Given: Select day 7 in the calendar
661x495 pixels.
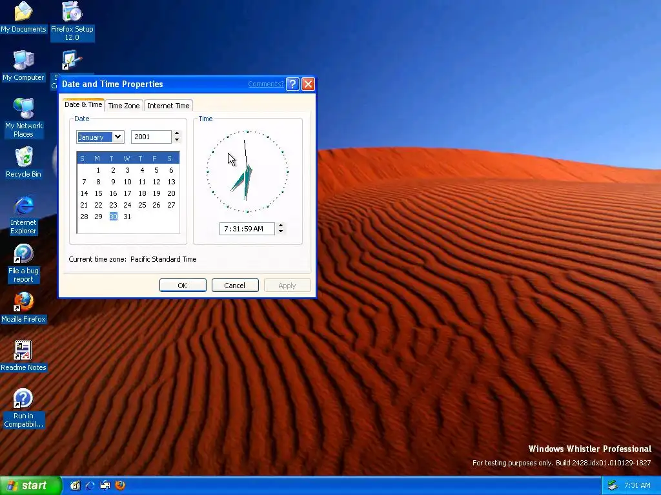Looking at the screenshot, I should (84, 182).
